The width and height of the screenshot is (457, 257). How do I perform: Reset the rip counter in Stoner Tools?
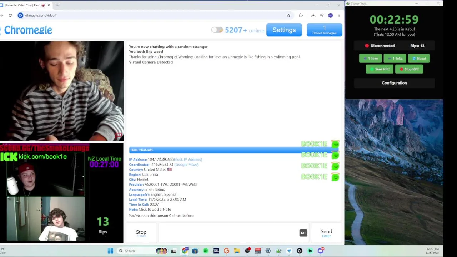tap(419, 59)
